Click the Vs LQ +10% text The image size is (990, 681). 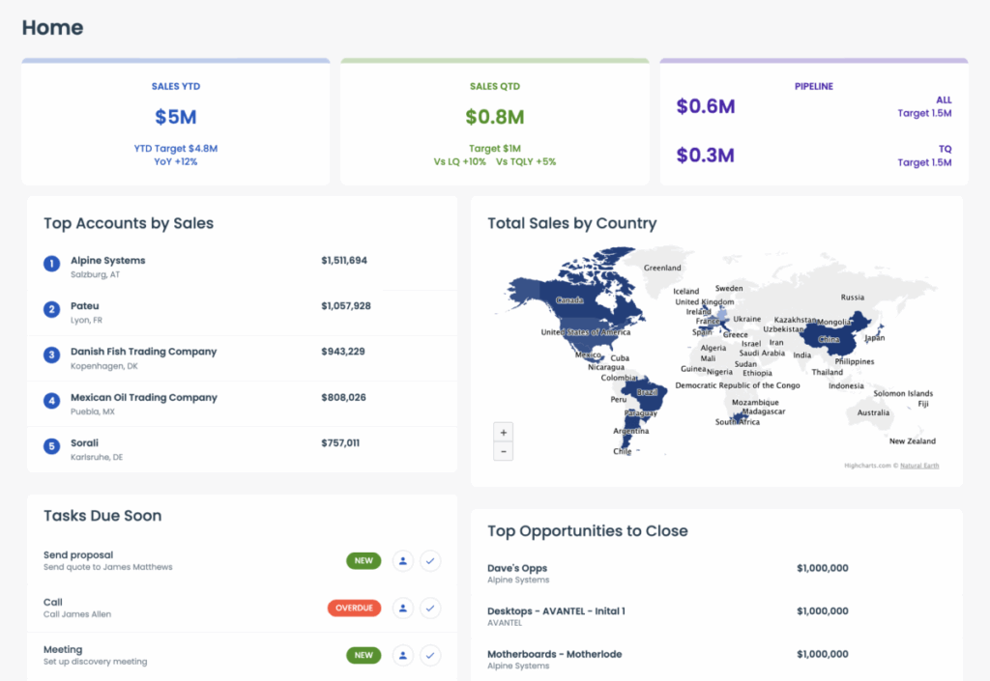tap(459, 161)
